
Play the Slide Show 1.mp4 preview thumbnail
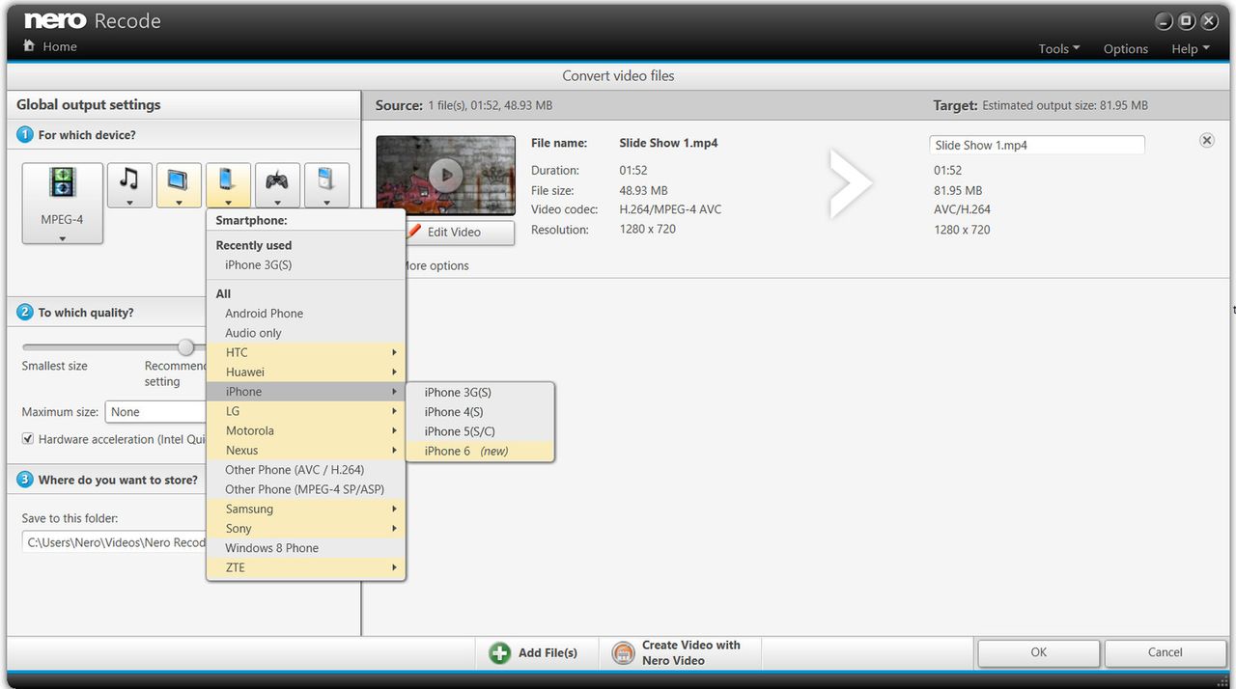click(445, 175)
